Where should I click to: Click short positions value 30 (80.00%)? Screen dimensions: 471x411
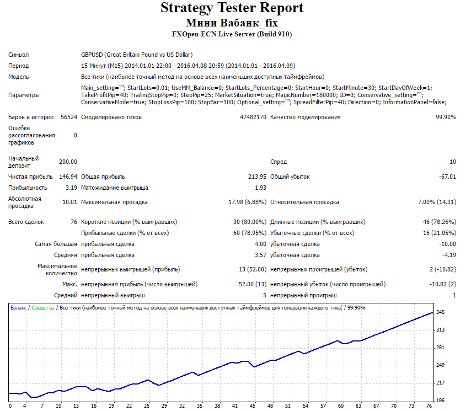pos(250,222)
